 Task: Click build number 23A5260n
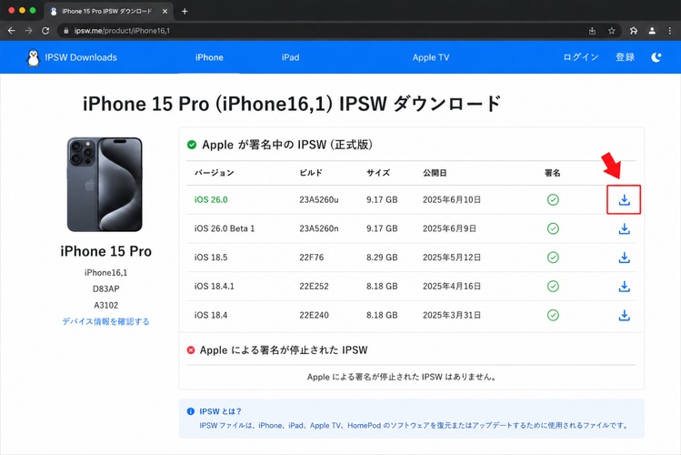(319, 228)
